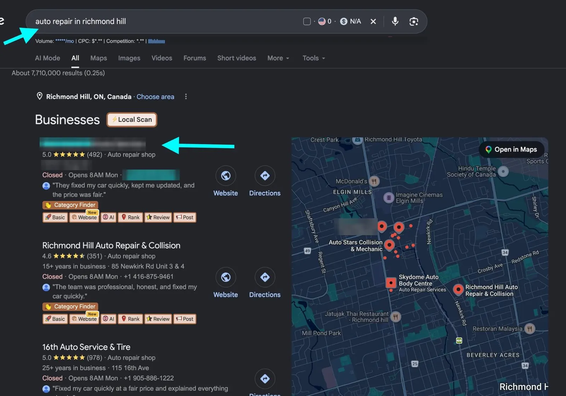566x396 pixels.
Task: Click the search query input field
Action: click(166, 22)
